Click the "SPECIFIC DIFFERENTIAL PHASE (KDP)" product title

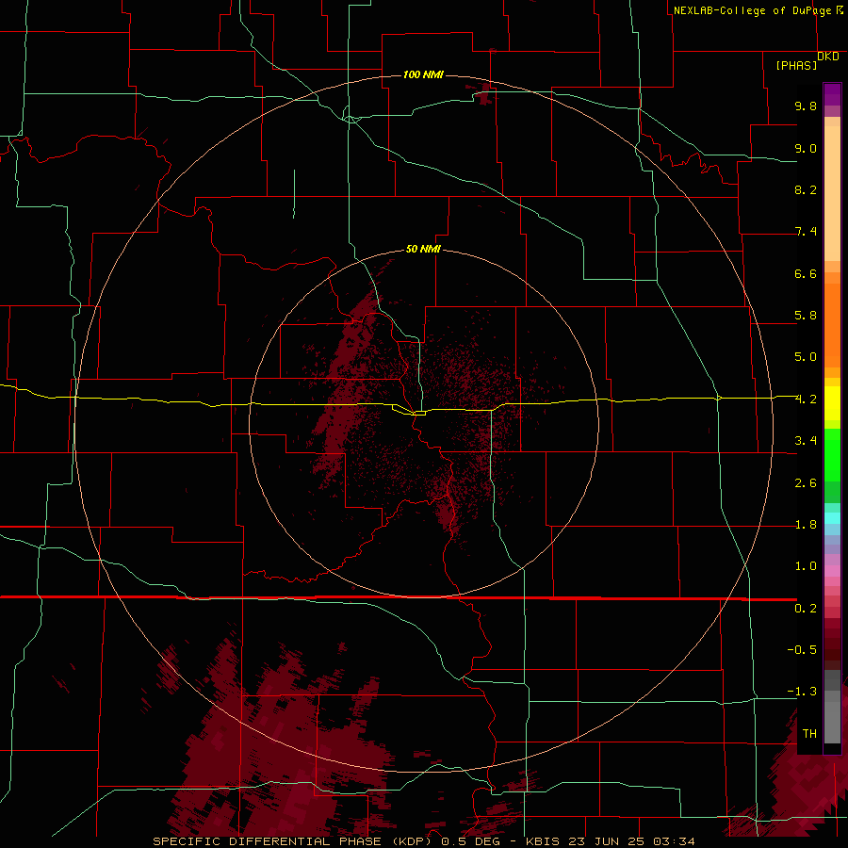(294, 841)
